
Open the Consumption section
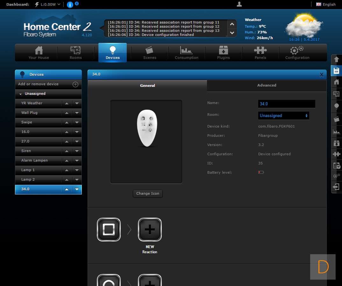tap(187, 53)
